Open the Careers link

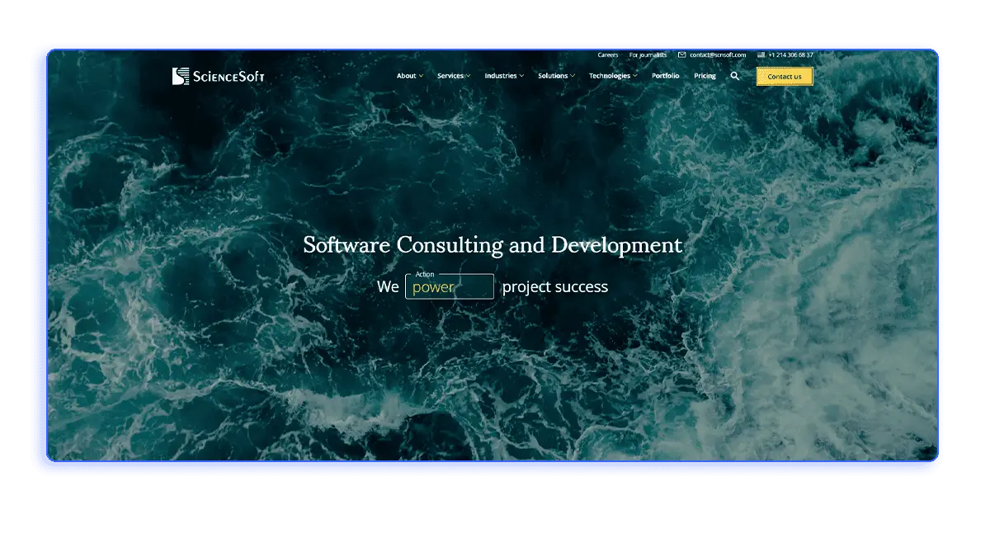click(x=608, y=54)
